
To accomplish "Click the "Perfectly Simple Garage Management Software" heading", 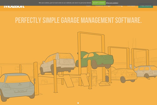I will tap(78, 20).
